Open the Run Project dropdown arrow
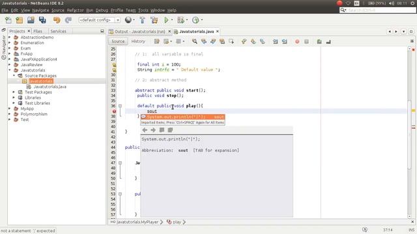 pos(172,20)
